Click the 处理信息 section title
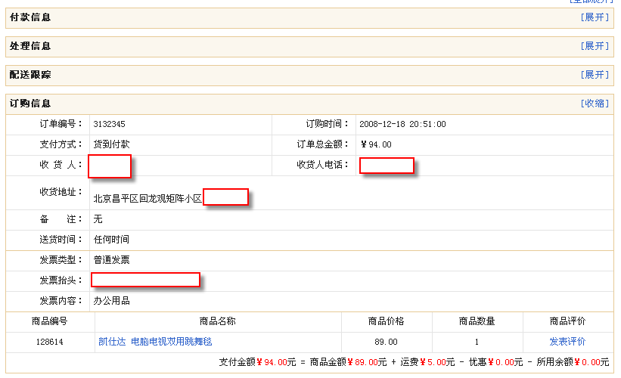This screenshot has width=621, height=378. pyautogui.click(x=30, y=46)
